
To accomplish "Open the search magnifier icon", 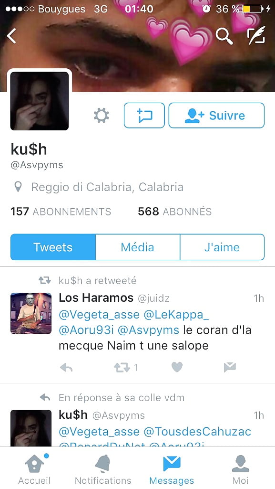I will coord(224,36).
